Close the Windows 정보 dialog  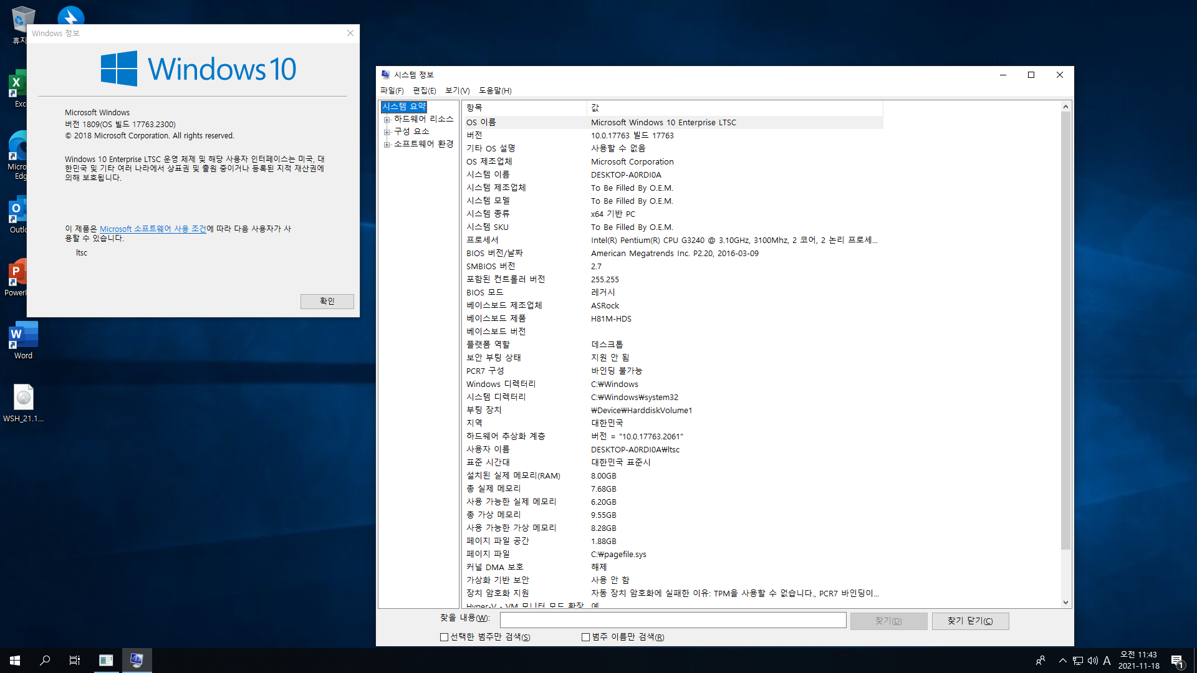350,33
